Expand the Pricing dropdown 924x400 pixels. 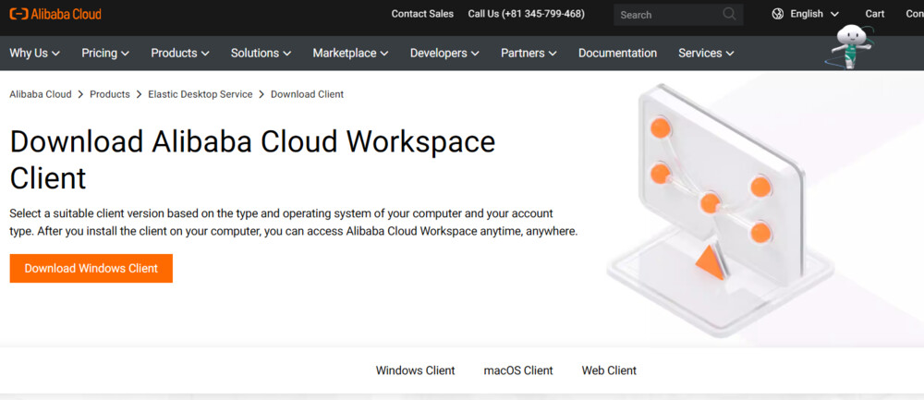coord(105,54)
